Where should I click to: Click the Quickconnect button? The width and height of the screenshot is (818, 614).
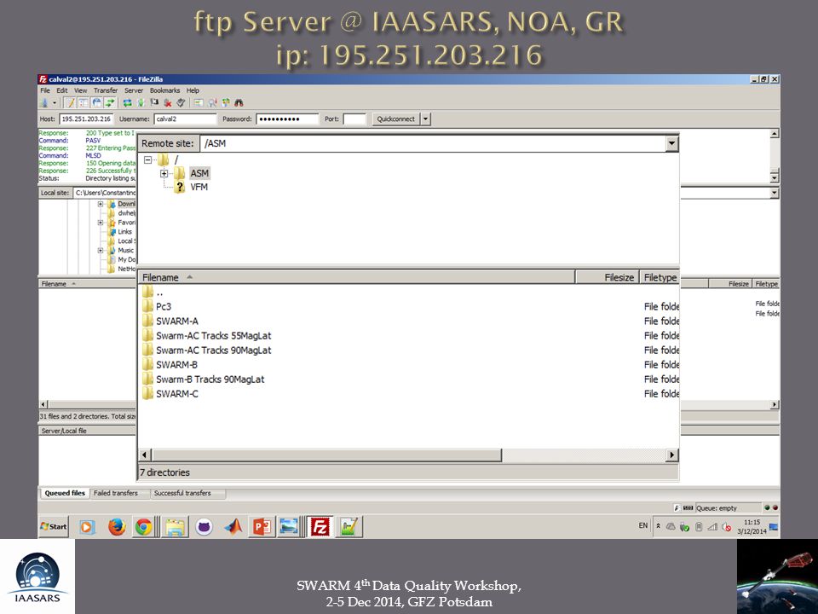395,119
